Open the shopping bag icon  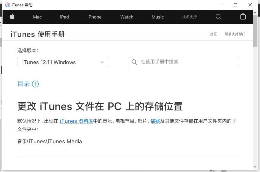tap(243, 17)
